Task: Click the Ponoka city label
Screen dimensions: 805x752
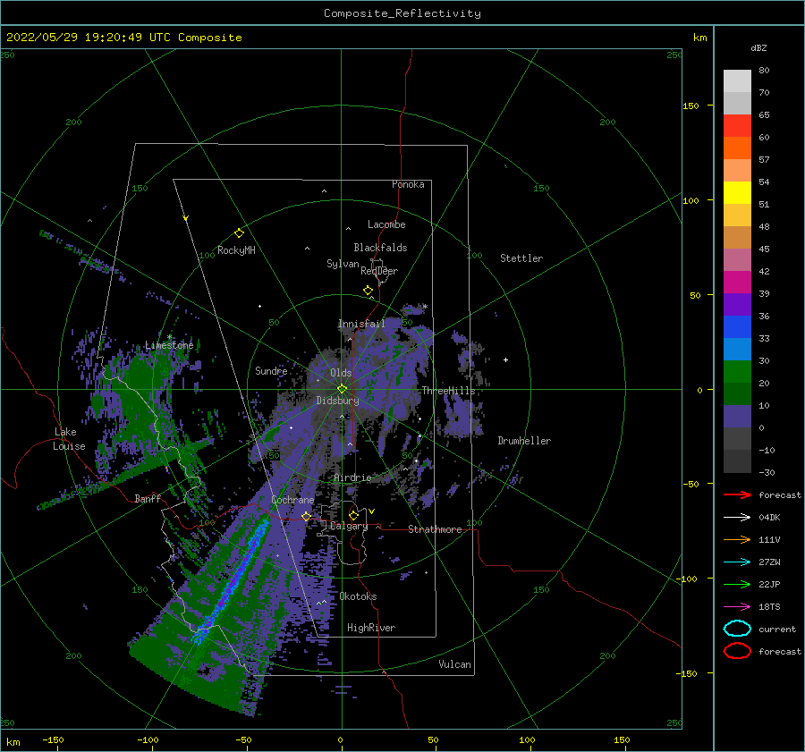Action: (408, 184)
